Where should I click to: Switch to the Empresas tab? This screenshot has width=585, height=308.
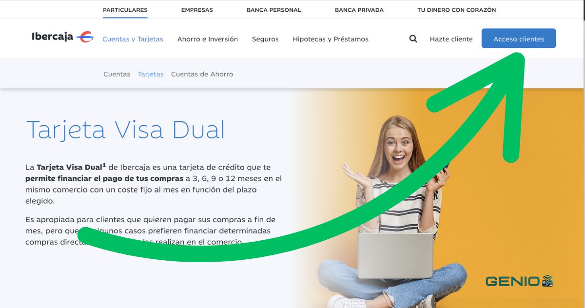[x=197, y=10]
